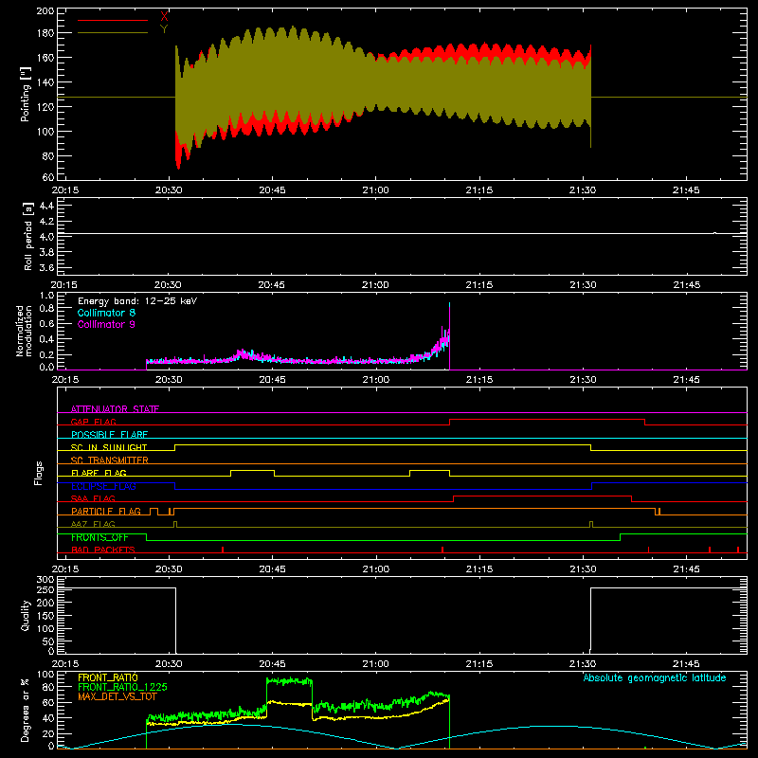This screenshot has height=758, width=758.
Task: Click the FLARE_FLAG label
Action: 99,473
